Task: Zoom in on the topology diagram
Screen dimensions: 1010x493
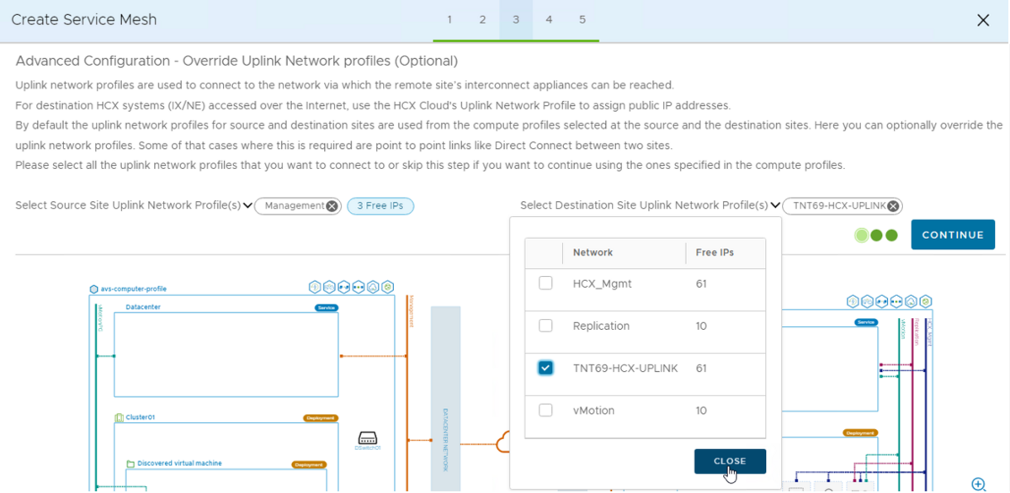Action: [979, 485]
